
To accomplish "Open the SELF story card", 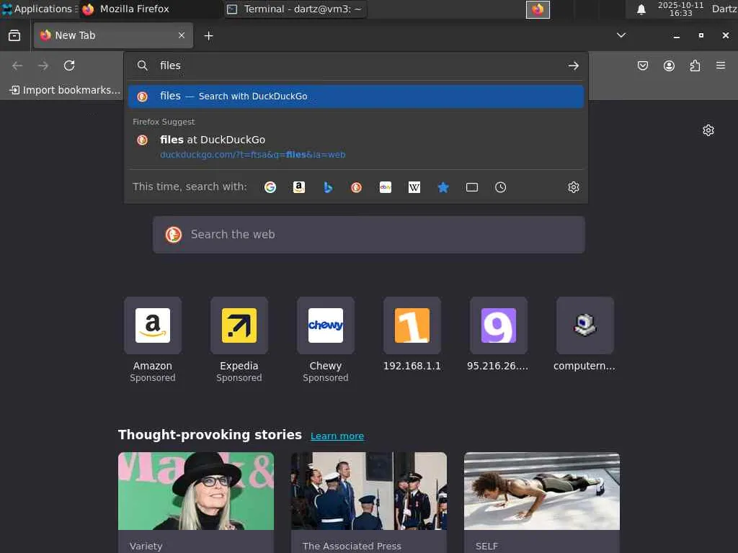I will (542, 502).
